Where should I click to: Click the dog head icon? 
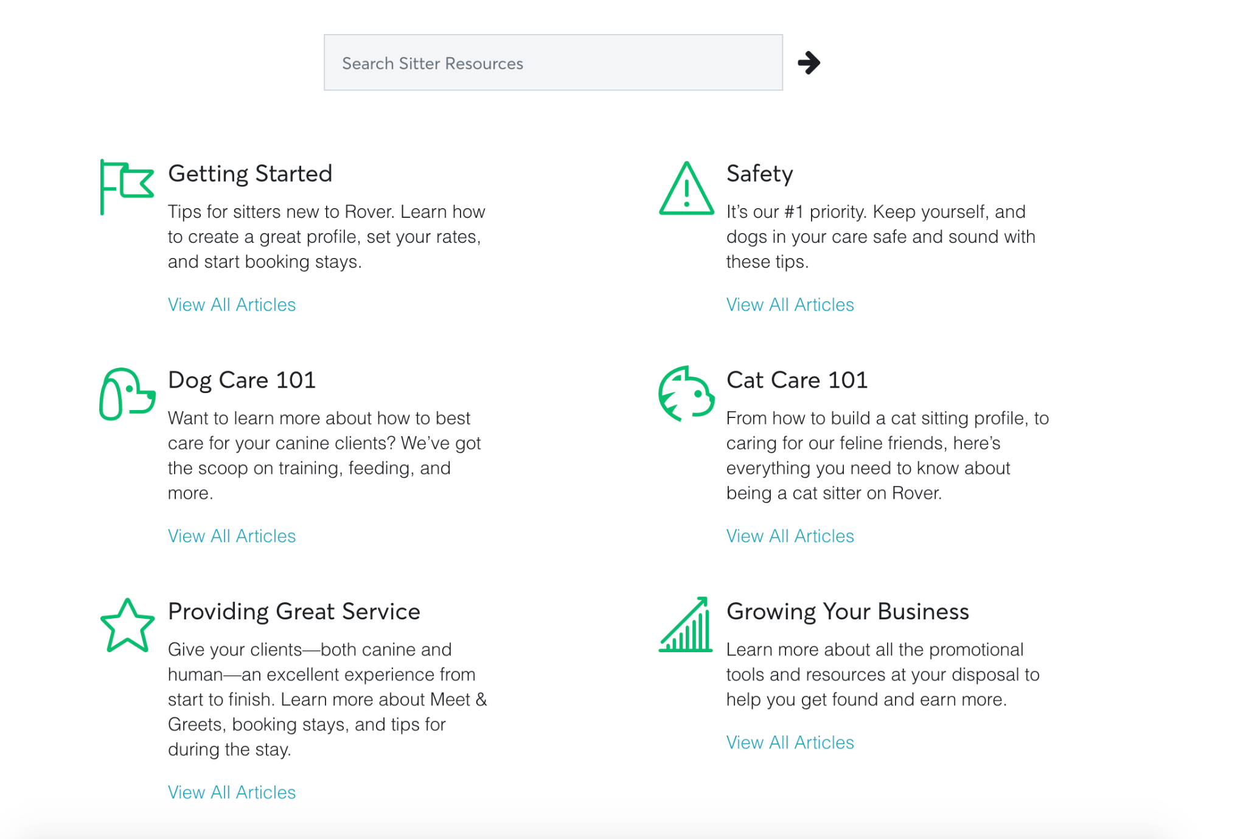coord(127,394)
